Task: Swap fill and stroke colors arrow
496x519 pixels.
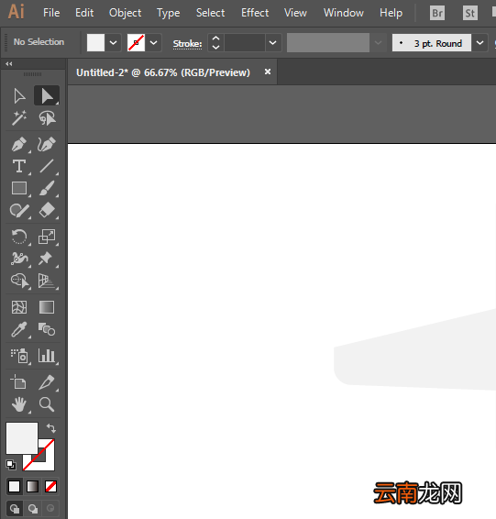Action: [51, 428]
